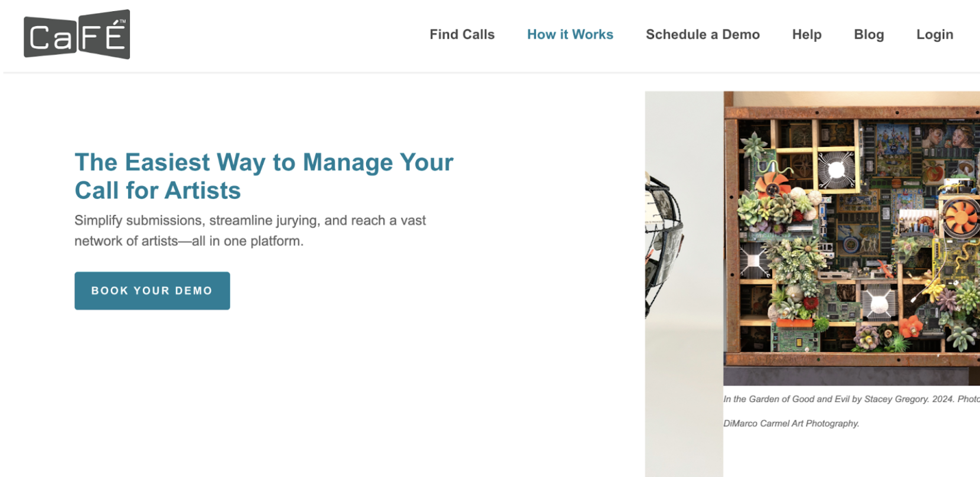Click the CaFÉ logo icon
The width and height of the screenshot is (980, 477).
[77, 34]
